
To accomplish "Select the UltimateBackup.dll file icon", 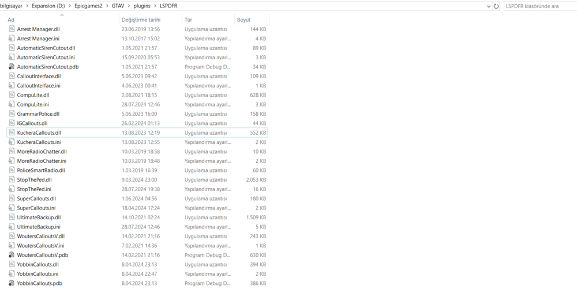I will (12, 218).
